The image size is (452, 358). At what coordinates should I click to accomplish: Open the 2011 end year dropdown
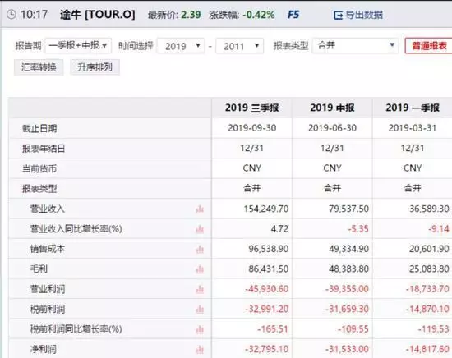pos(239,46)
